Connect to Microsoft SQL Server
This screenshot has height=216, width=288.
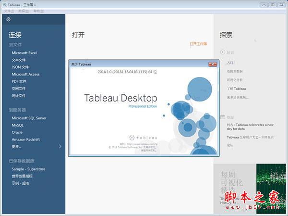(29, 118)
